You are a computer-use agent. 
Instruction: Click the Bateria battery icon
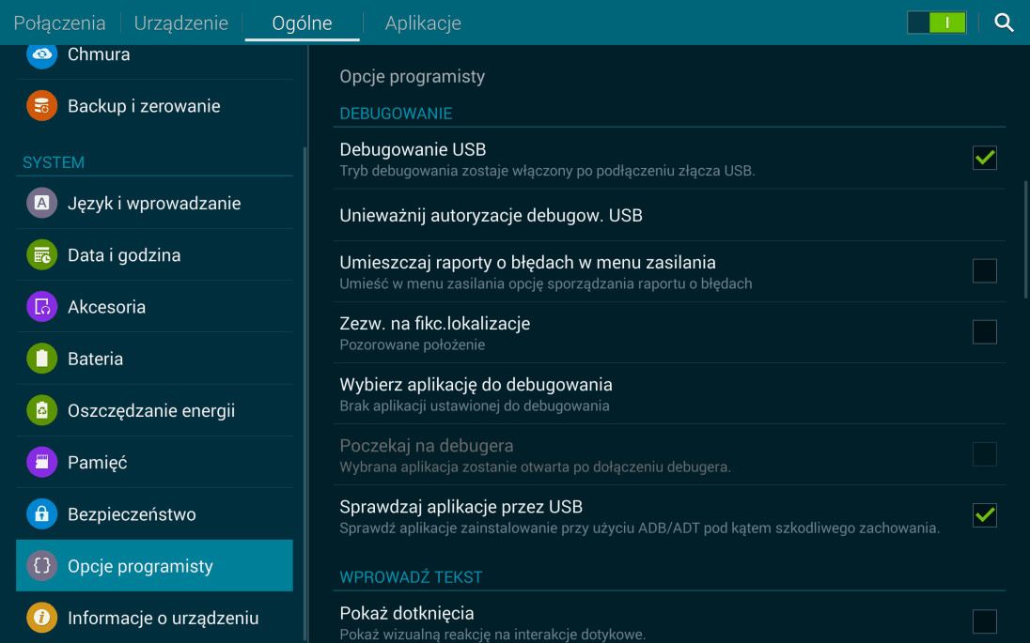coord(42,359)
